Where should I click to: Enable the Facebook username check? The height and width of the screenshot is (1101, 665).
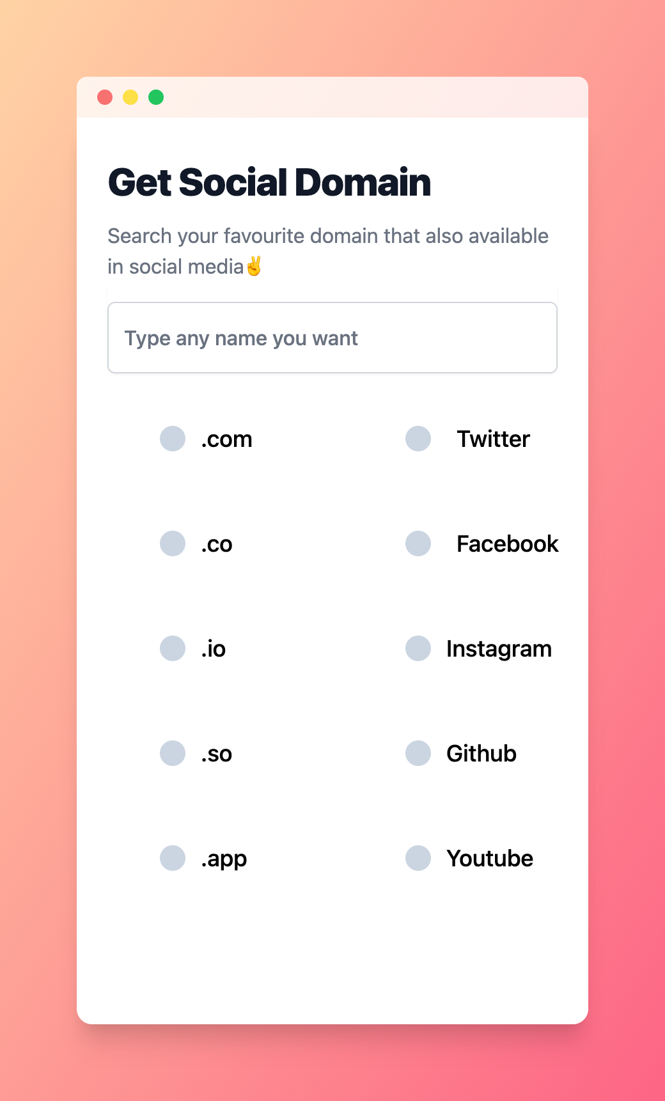(418, 543)
